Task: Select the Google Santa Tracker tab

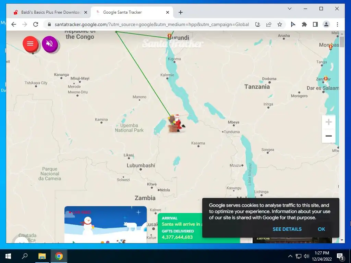Action: pyautogui.click(x=132, y=12)
